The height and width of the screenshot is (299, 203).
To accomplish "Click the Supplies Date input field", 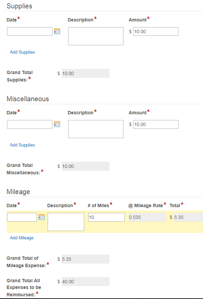I will [x=30, y=32].
